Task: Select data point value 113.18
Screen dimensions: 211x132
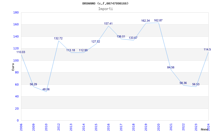Action: click(x=71, y=50)
